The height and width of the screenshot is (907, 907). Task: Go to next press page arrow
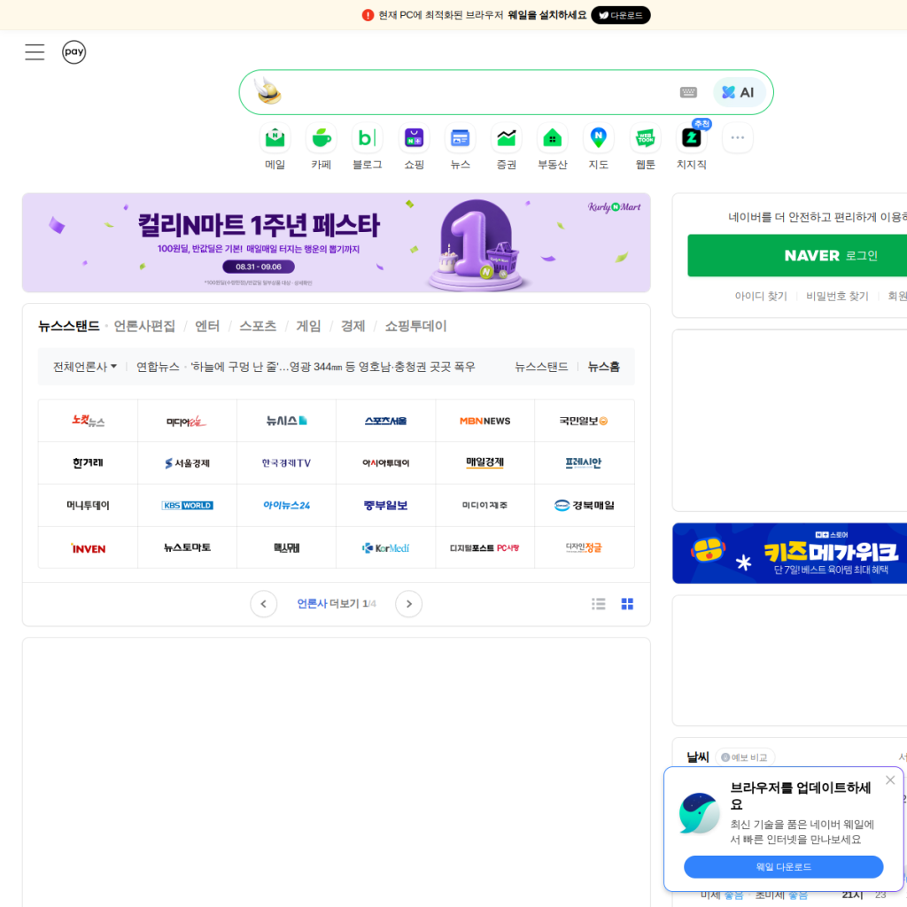pyautogui.click(x=409, y=604)
